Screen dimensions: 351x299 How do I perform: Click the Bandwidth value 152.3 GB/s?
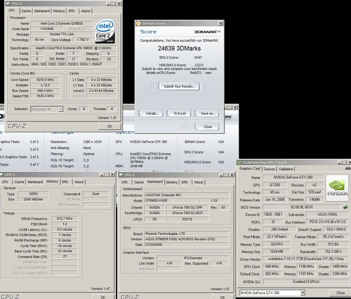(x=333, y=252)
